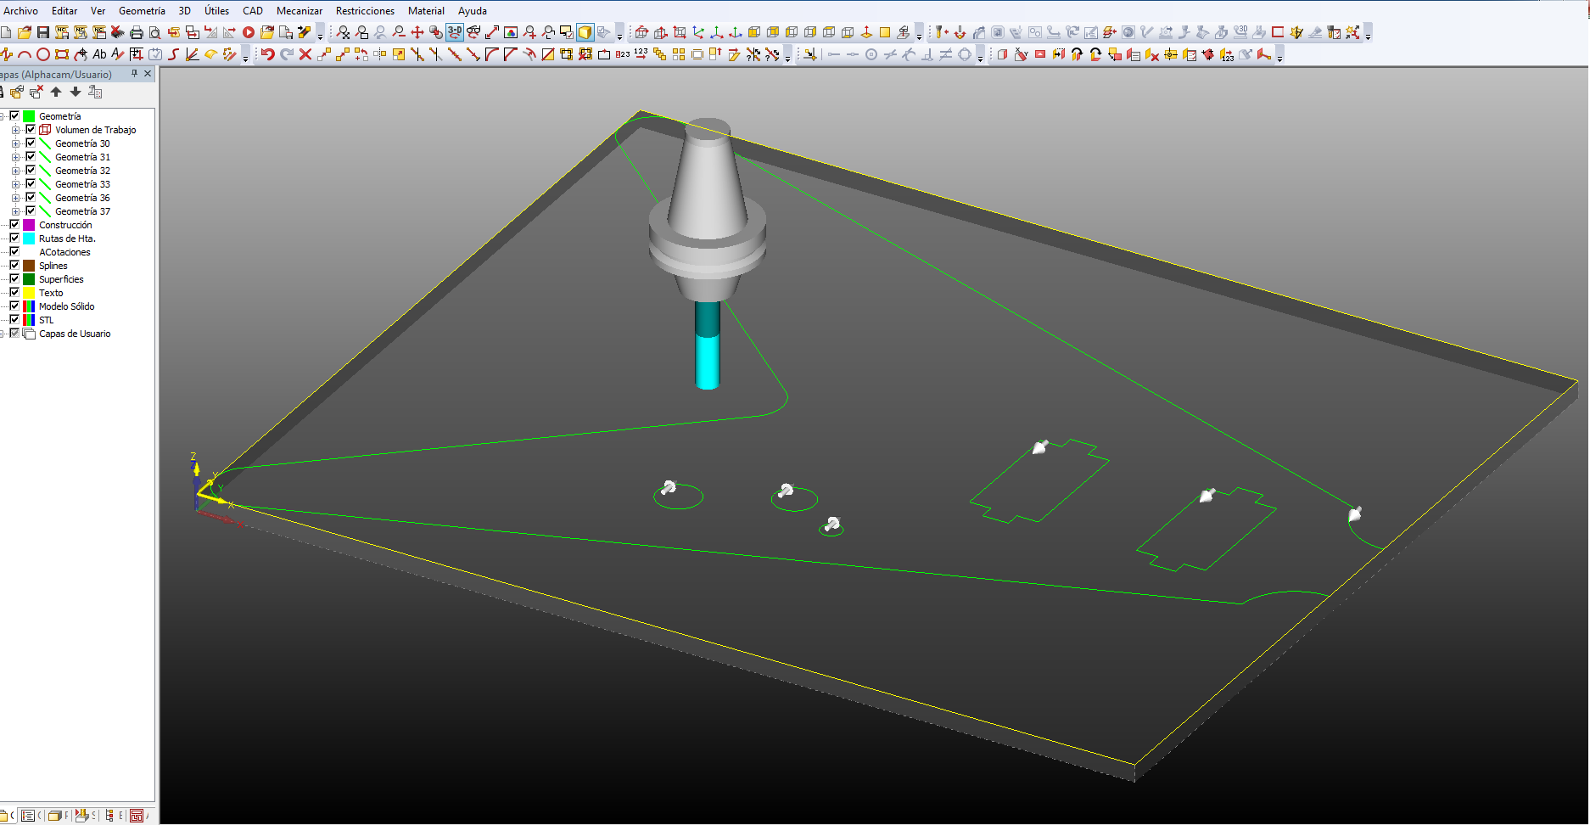Expand the Geometría 36 node
Viewport: 1590px width, 825px height.
click(15, 199)
